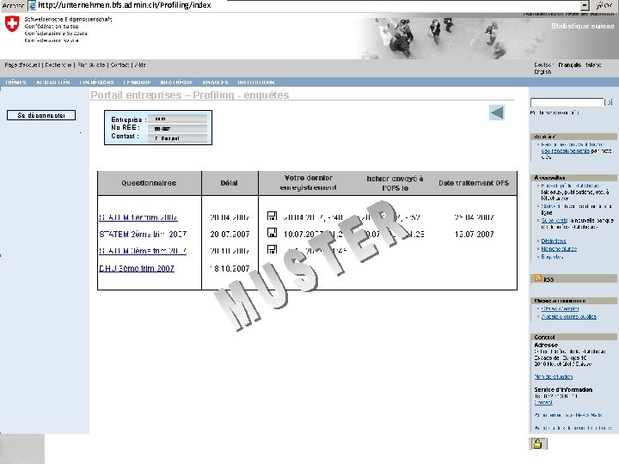Click the deadline 18.10.2007 cell
Image resolution: width=619 pixels, height=464 pixels.
[230, 269]
